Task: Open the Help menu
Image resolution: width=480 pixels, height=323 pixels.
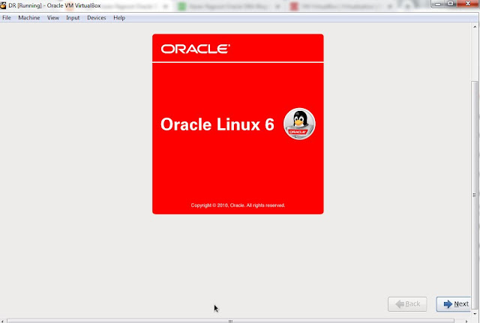Action: [119, 18]
